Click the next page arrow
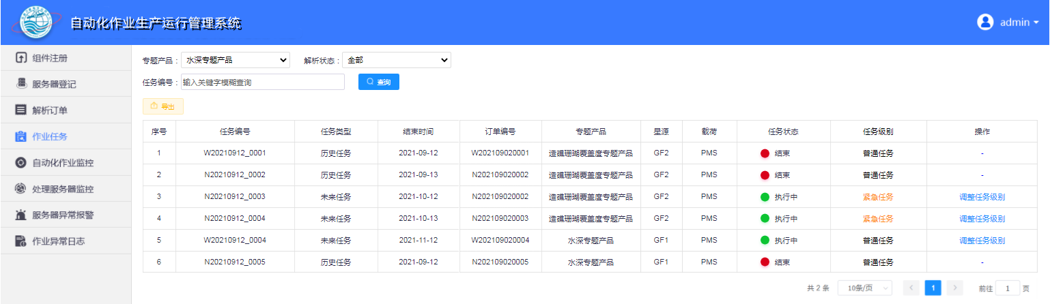 click(x=955, y=288)
